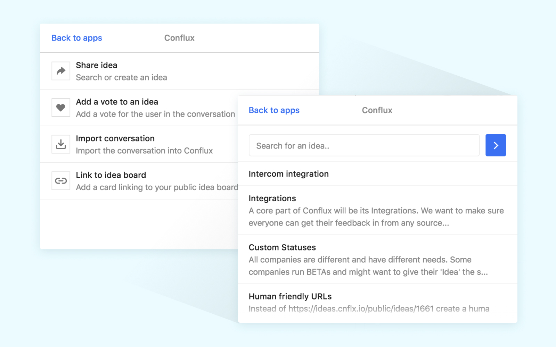Go back to apps from the search panel
The image size is (556, 347).
(274, 110)
